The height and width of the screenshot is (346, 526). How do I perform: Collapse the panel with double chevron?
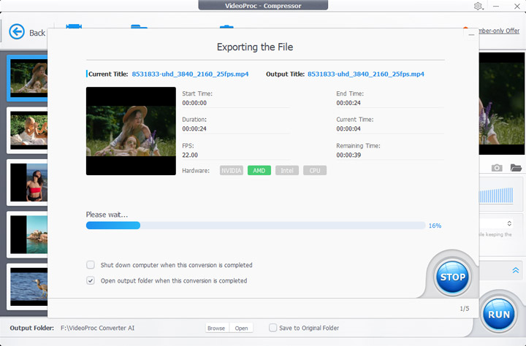tap(516, 270)
